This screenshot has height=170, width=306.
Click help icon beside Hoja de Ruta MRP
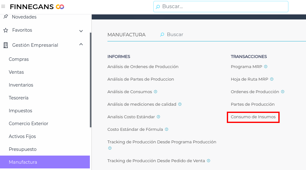pyautogui.click(x=272, y=79)
